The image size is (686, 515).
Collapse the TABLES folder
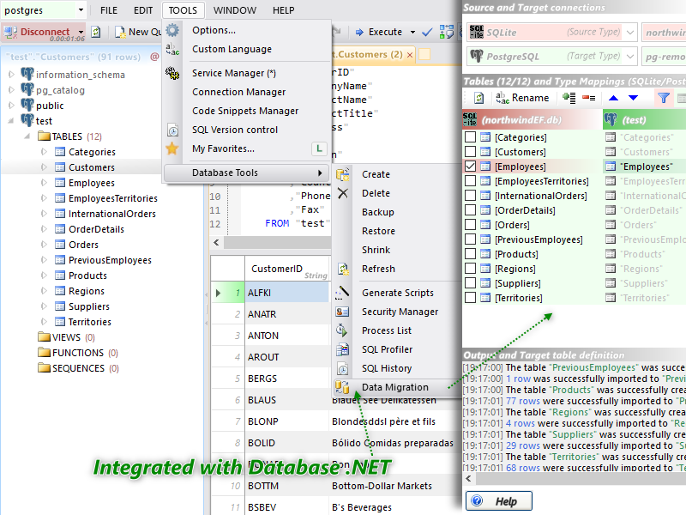[27, 136]
